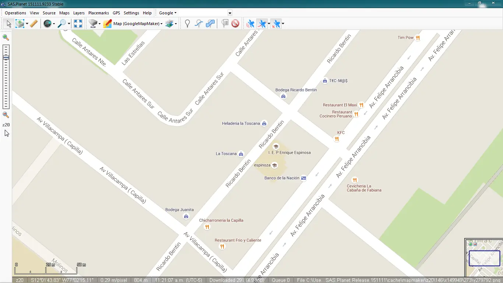503x283 pixels.
Task: Click the zoom slider ruler track
Action: (6, 77)
